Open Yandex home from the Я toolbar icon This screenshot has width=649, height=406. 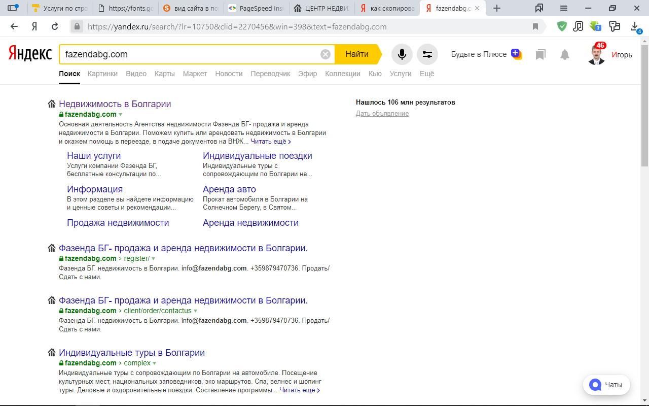click(34, 26)
